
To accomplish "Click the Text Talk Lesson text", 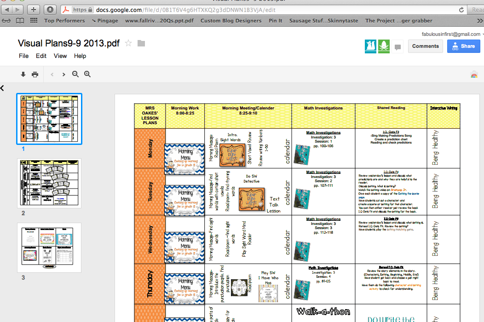I will tap(273, 205).
